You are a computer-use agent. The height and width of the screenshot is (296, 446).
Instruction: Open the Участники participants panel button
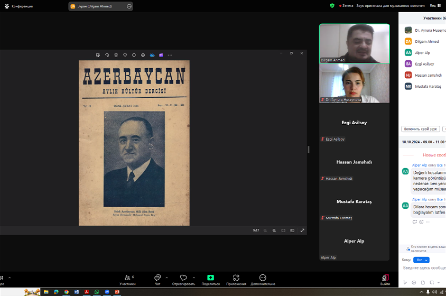[x=128, y=280]
